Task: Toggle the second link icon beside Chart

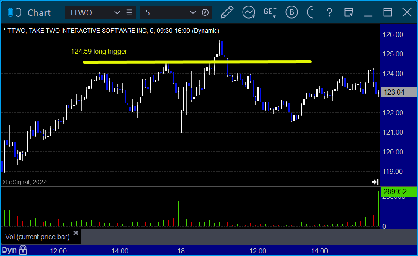Action: tap(18, 12)
